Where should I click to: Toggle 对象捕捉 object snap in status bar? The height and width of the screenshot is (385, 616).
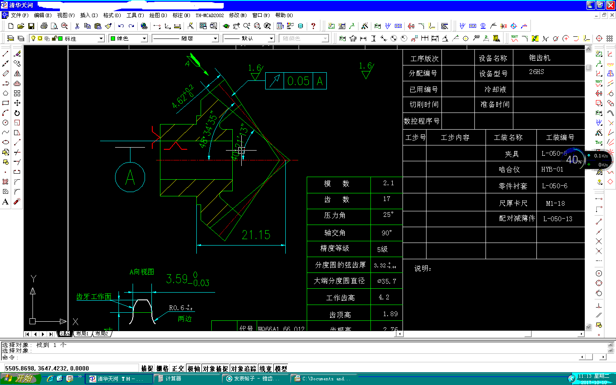(x=216, y=369)
